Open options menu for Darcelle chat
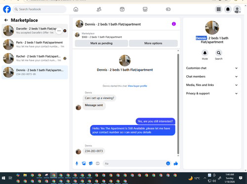247x184 pixels. [x=59, y=31]
